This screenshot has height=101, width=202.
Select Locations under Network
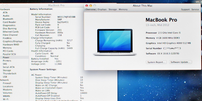coord(8,86)
